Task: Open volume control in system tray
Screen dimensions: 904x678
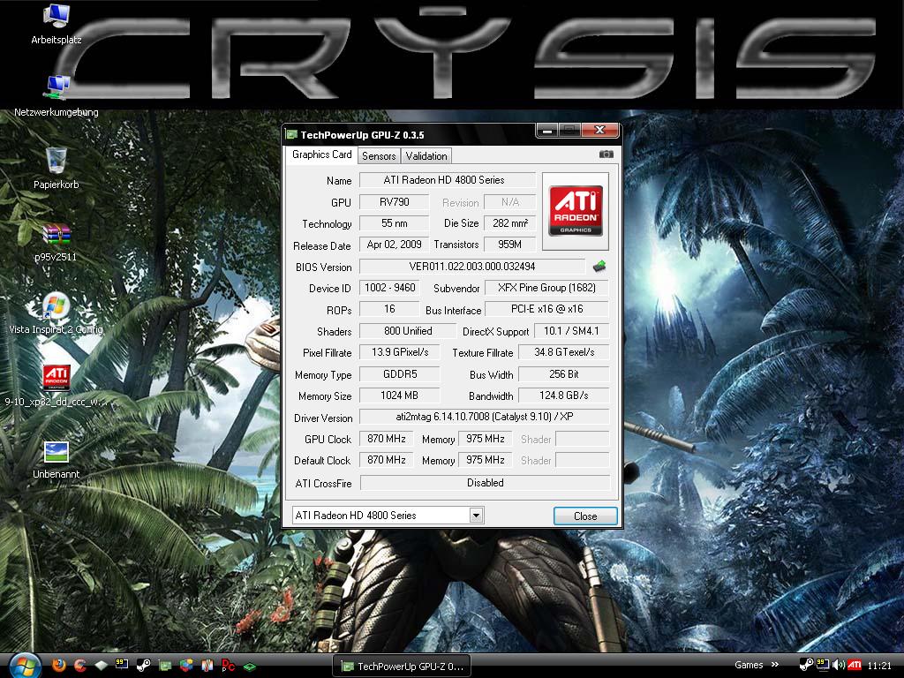Action: coord(839,666)
